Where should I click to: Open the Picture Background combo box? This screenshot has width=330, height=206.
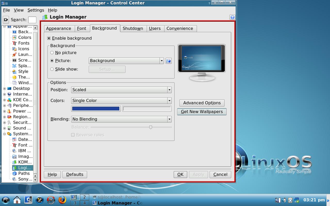(x=126, y=61)
